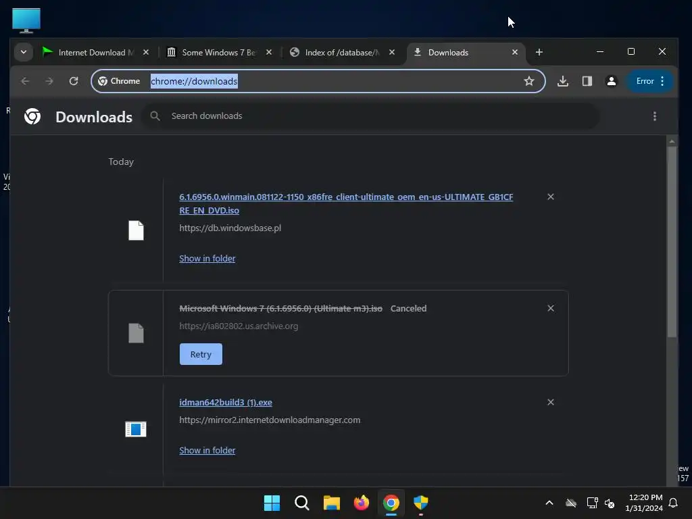
Task: Open the 6.1.6956.0.winmain ISO file link
Action: point(346,203)
